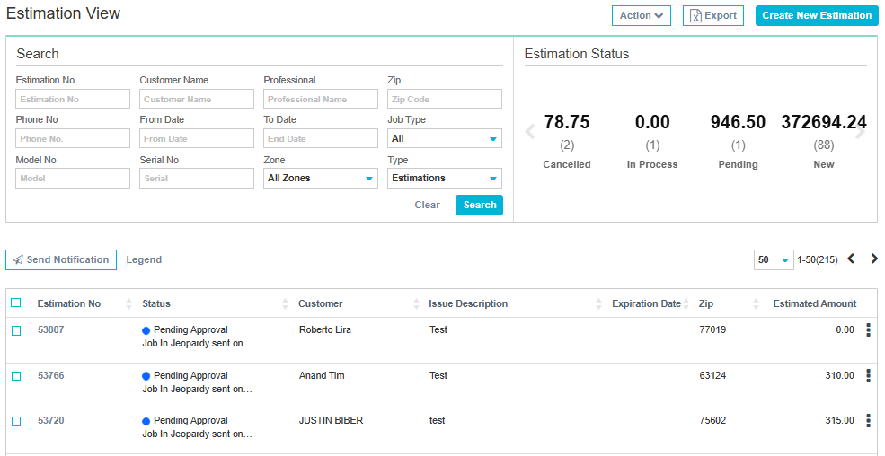Show the Legend
885x456 pixels.
point(144,259)
